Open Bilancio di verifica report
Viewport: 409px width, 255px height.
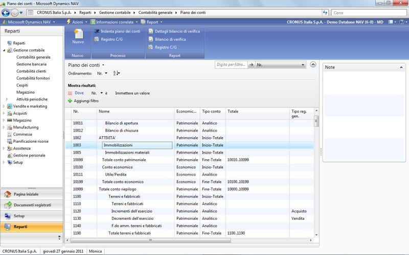coord(170,39)
